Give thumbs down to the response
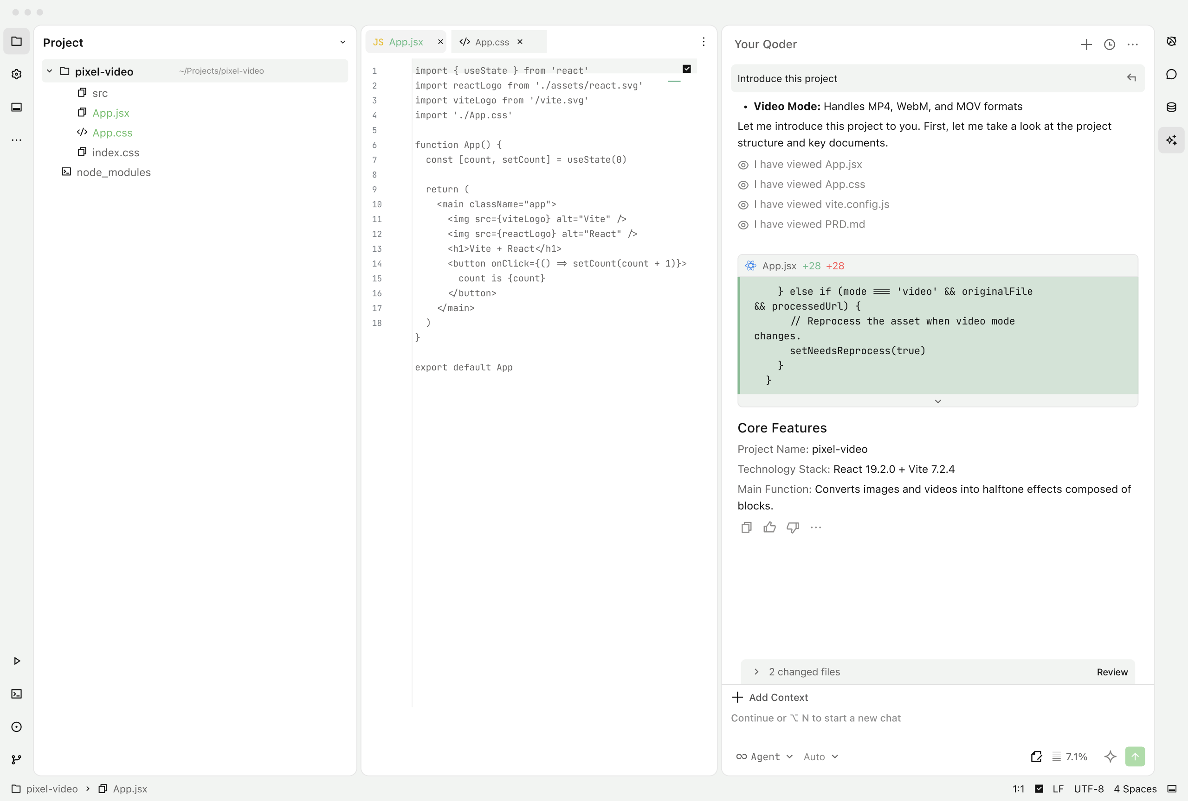This screenshot has height=801, width=1188. (x=792, y=528)
